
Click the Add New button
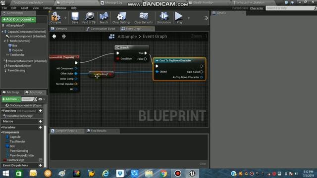tap(11, 99)
